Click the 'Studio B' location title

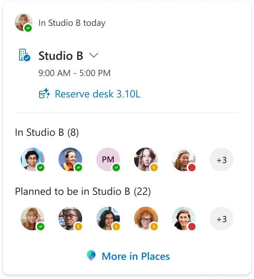pos(61,56)
